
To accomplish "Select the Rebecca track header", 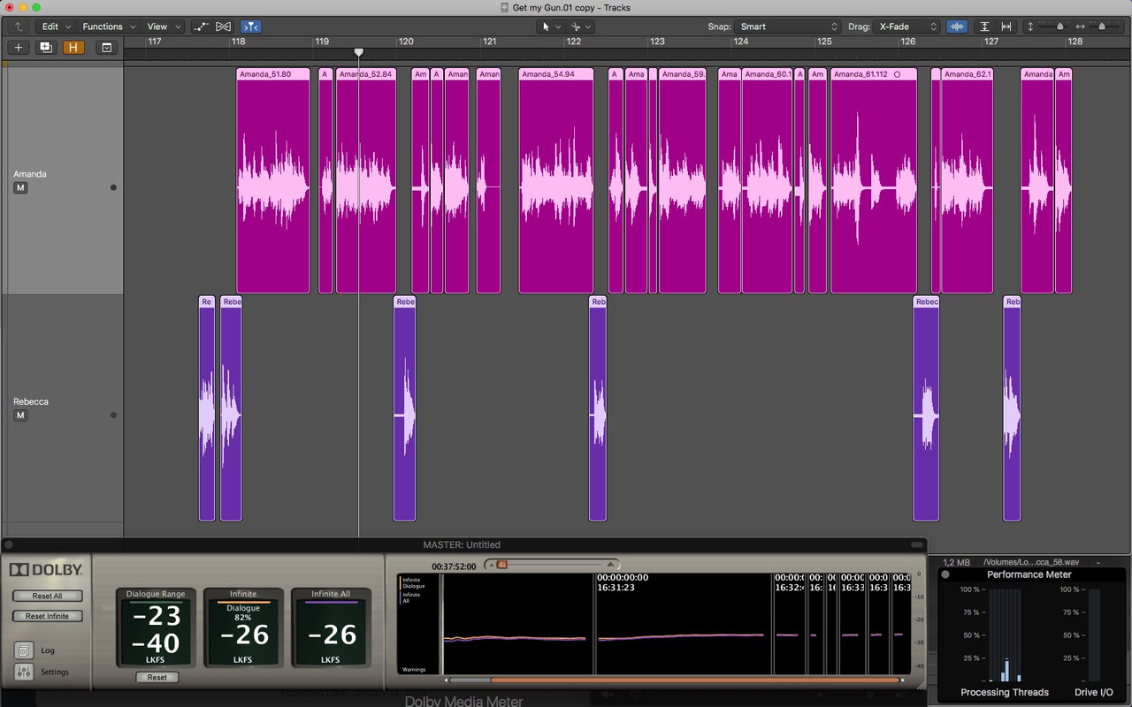I will (x=62, y=408).
